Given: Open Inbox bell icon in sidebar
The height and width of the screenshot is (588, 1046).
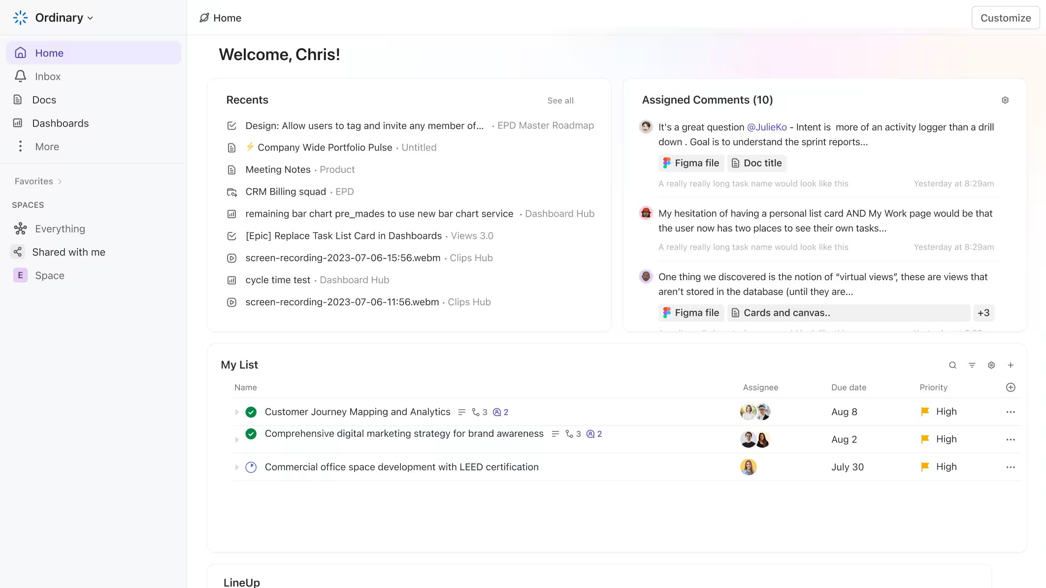Looking at the screenshot, I should coord(20,76).
